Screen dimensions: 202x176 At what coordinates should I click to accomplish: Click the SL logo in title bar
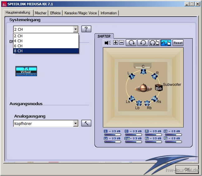tap(4, 4)
